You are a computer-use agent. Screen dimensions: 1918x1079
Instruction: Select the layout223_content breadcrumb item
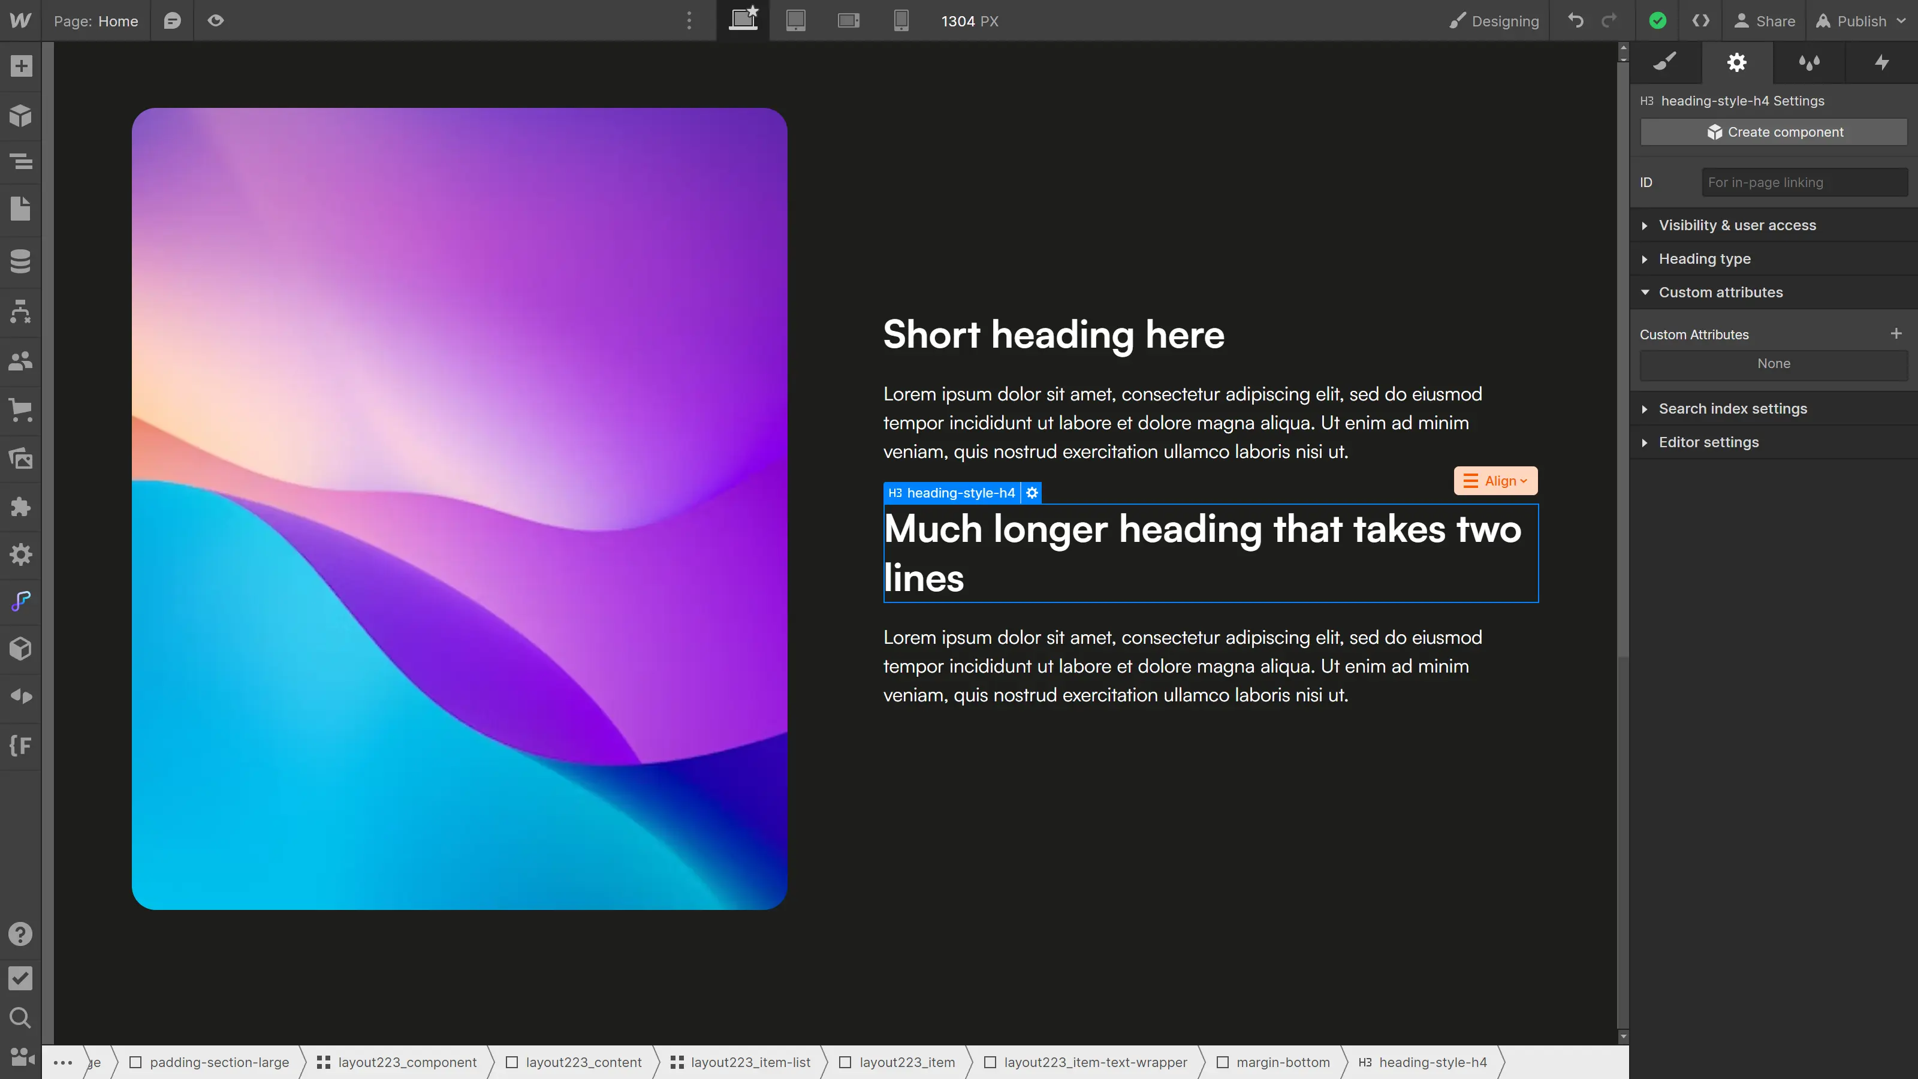584,1062
